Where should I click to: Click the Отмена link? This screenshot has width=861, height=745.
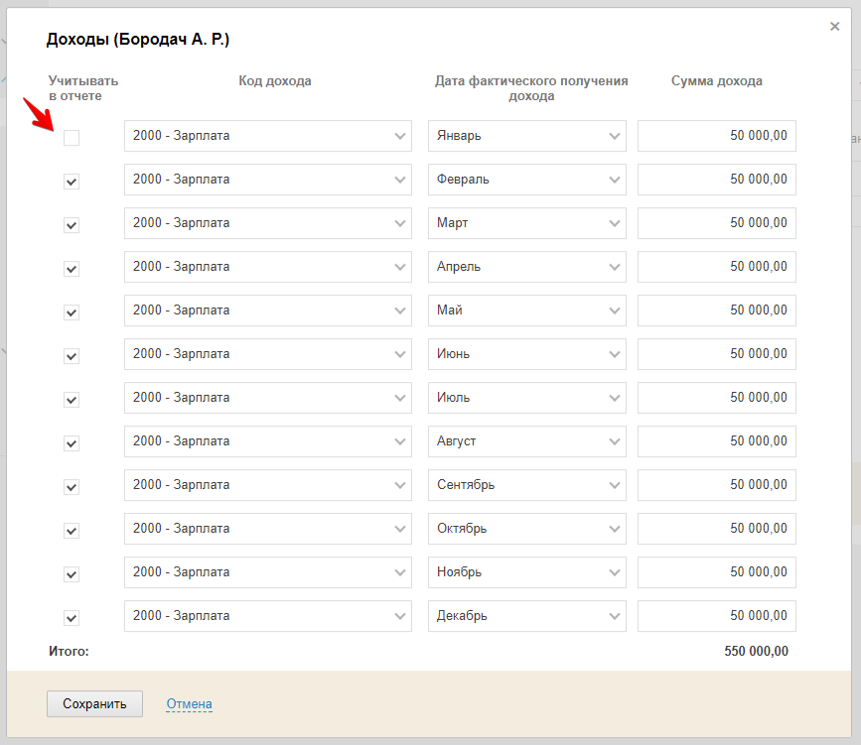tap(189, 704)
